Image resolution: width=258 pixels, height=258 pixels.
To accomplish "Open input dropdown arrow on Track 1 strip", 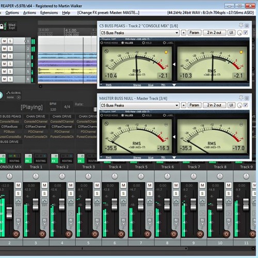I will [44, 224].
